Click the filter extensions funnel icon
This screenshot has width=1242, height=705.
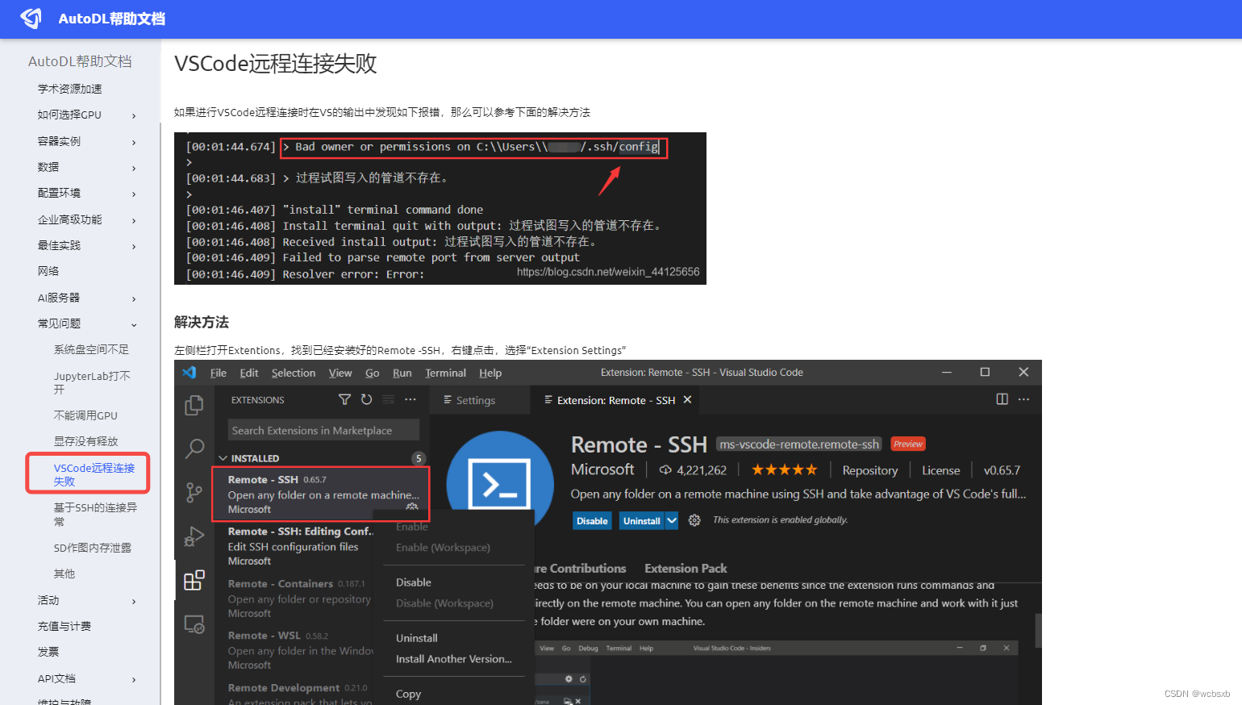click(x=344, y=399)
